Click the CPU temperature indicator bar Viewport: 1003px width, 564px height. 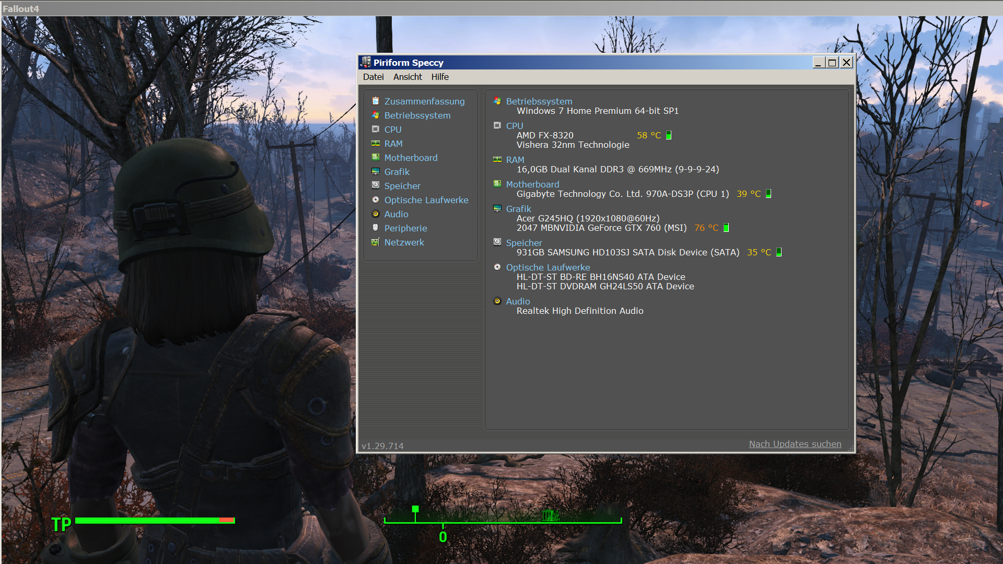coord(669,135)
